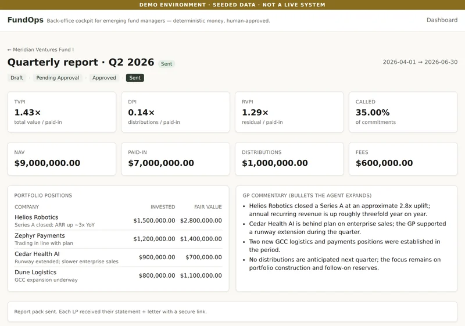Image resolution: width=465 pixels, height=326 pixels.
Task: Click the Fair Value column header
Action: pyautogui.click(x=208, y=207)
